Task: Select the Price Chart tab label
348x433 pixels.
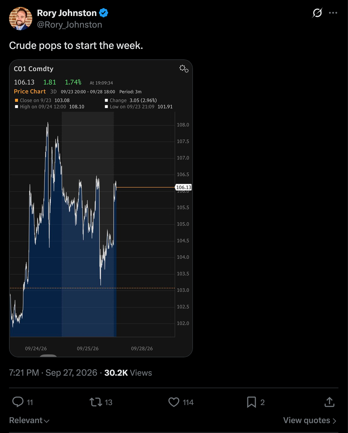Action: 30,91
